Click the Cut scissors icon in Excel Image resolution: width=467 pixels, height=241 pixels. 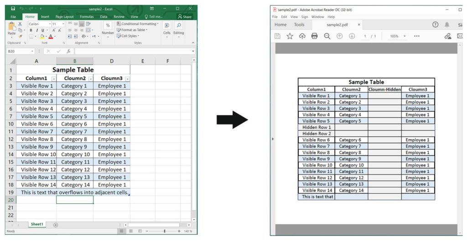[x=20, y=24]
